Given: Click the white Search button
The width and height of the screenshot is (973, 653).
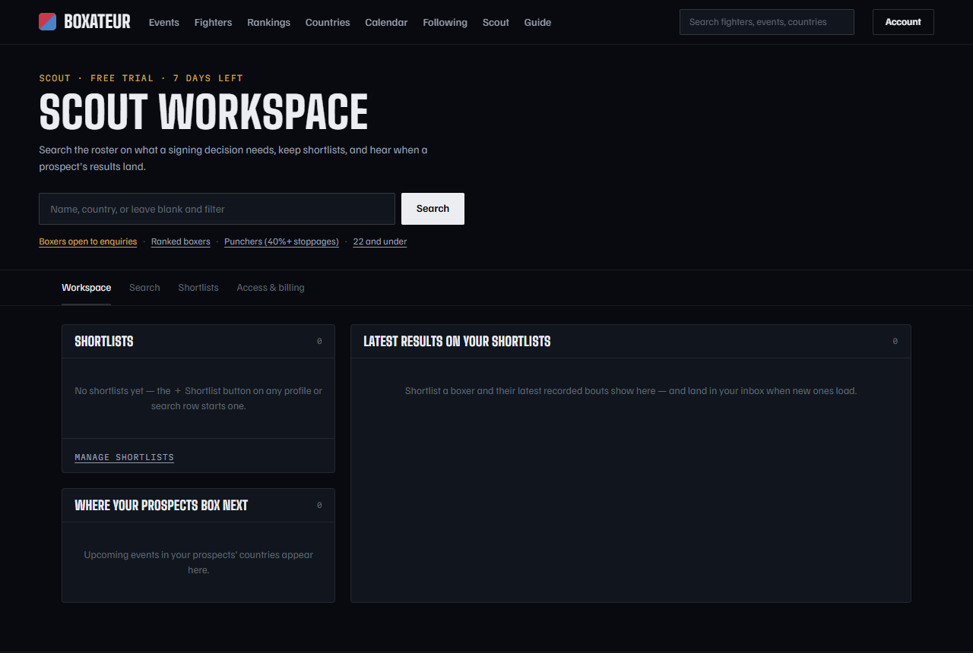Looking at the screenshot, I should pos(433,209).
